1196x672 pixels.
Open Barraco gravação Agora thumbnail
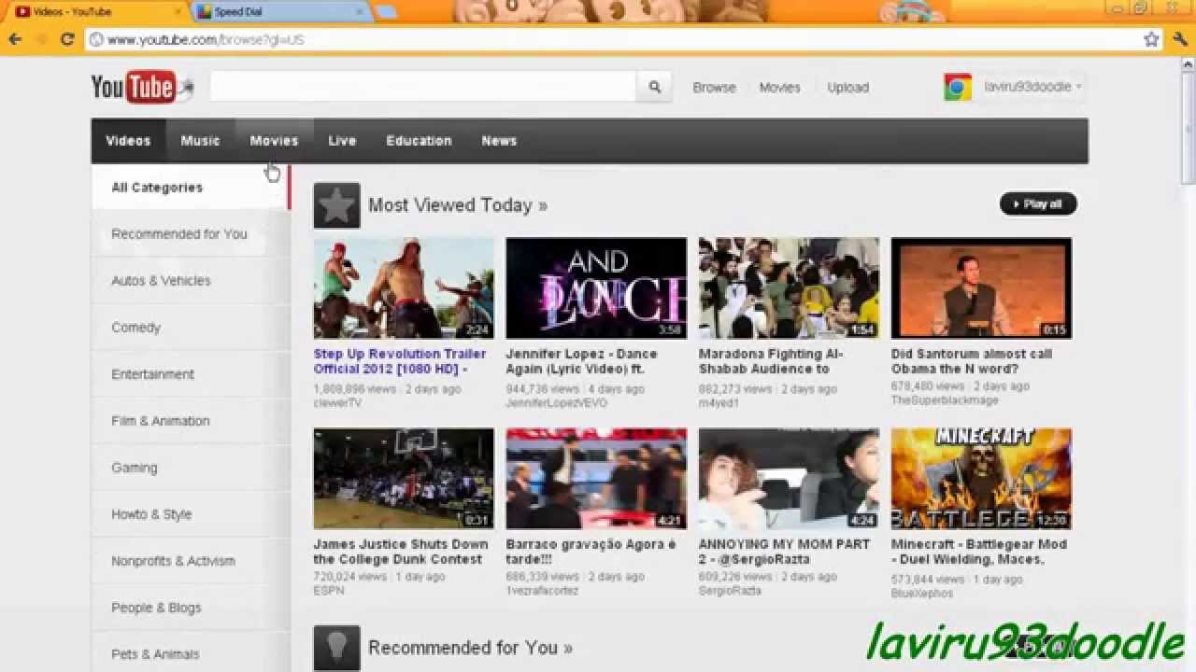coord(596,479)
